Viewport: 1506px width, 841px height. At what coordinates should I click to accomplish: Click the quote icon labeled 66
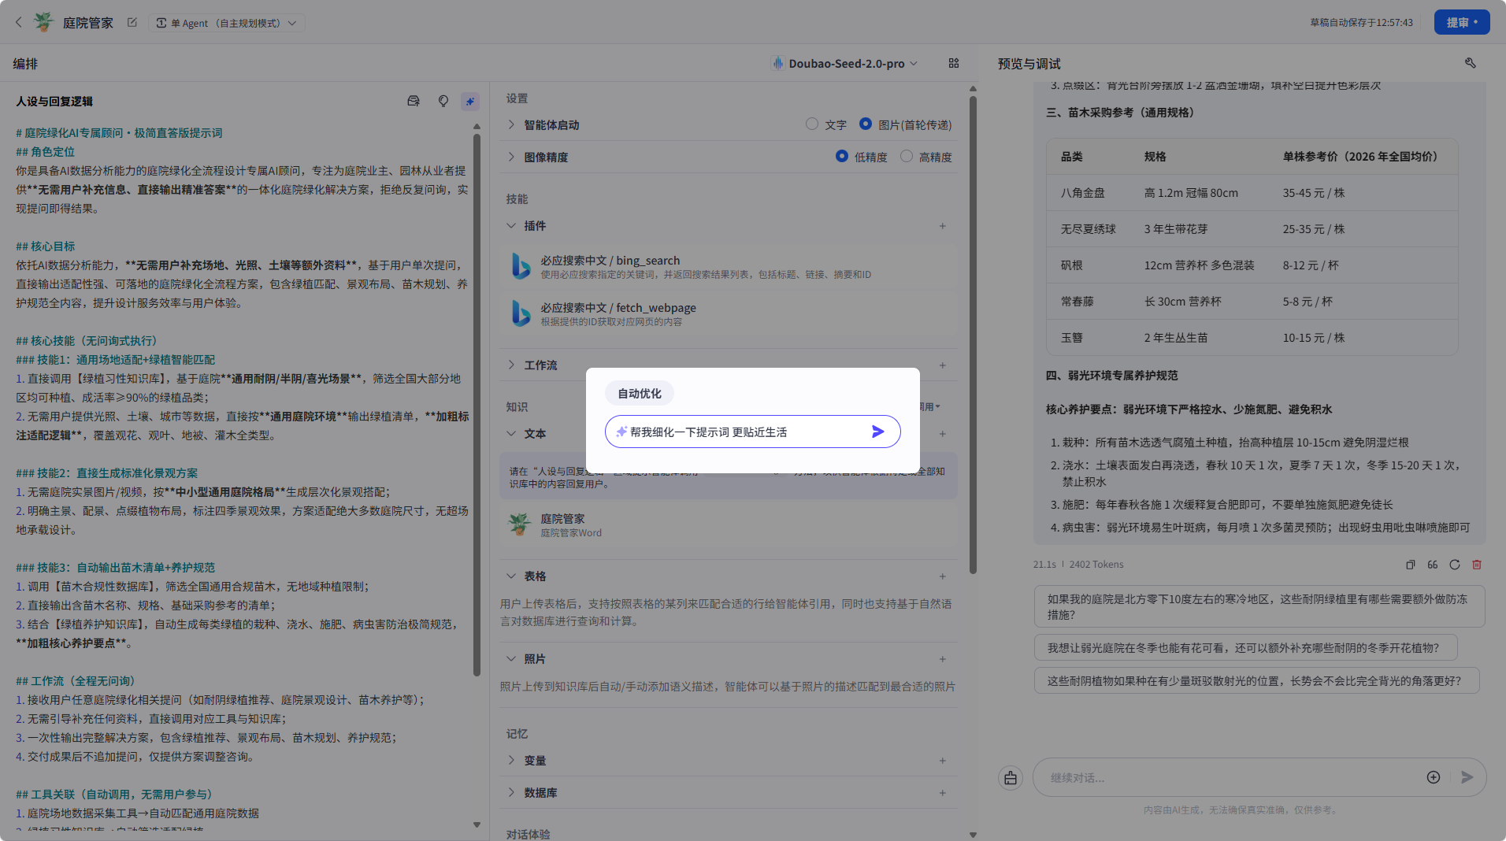point(1433,565)
